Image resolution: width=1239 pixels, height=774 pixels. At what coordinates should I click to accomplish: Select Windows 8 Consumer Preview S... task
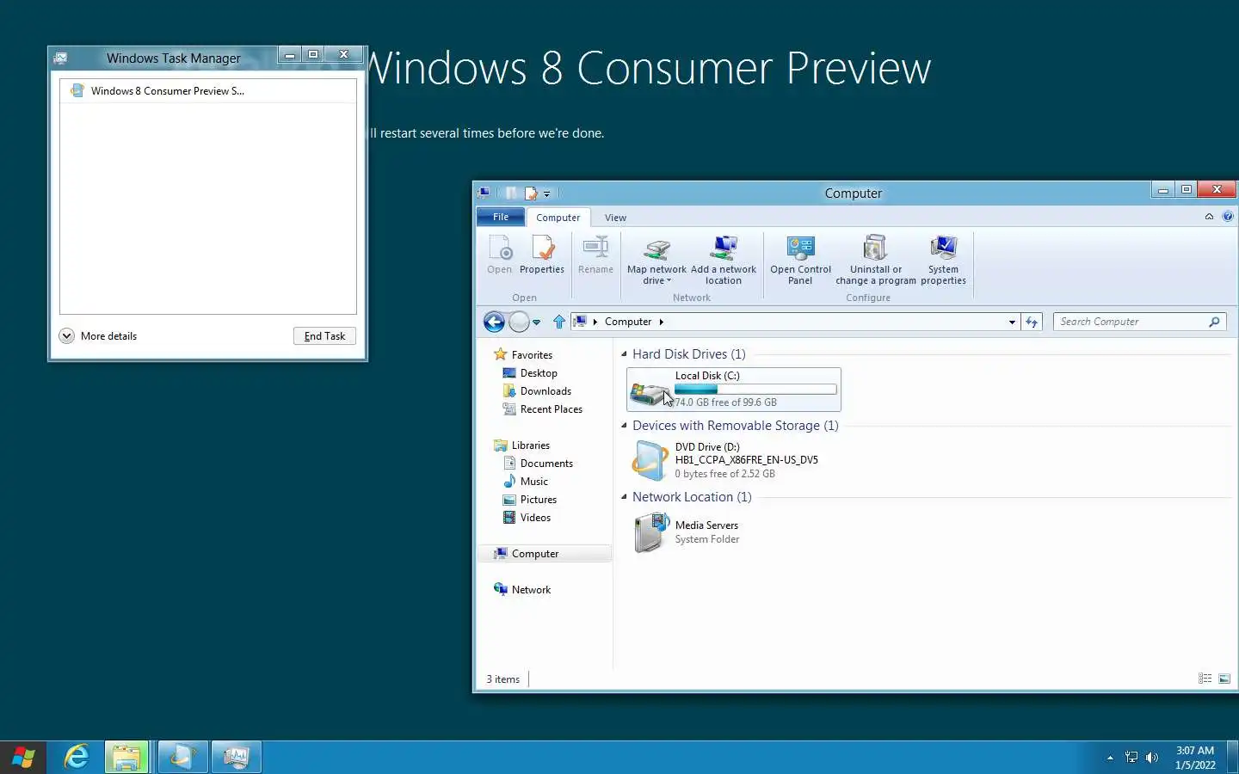pos(208,91)
